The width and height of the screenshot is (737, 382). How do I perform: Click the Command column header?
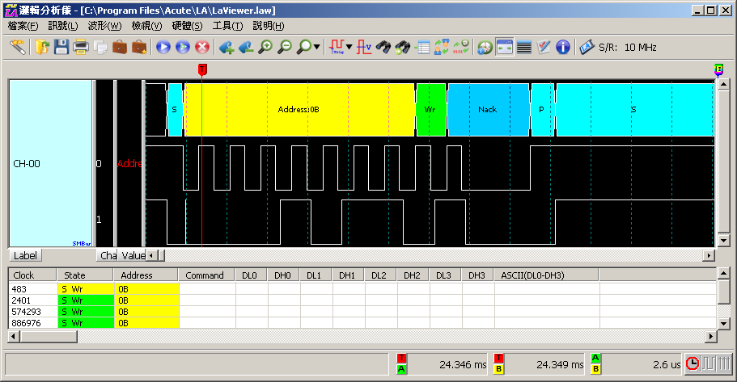(x=206, y=275)
